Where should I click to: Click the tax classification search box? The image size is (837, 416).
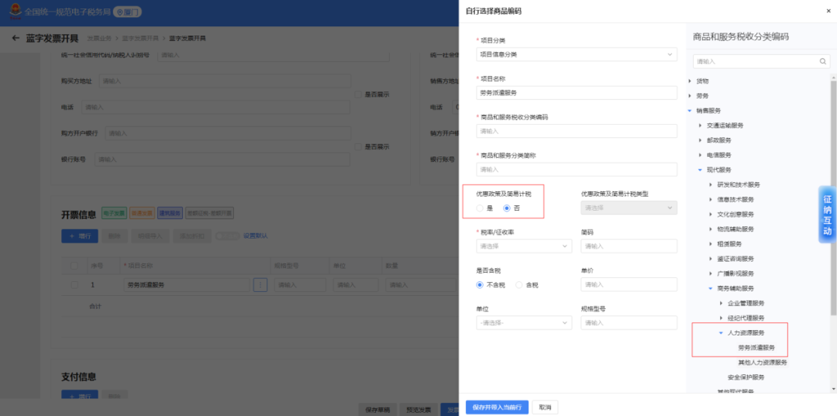(x=761, y=61)
